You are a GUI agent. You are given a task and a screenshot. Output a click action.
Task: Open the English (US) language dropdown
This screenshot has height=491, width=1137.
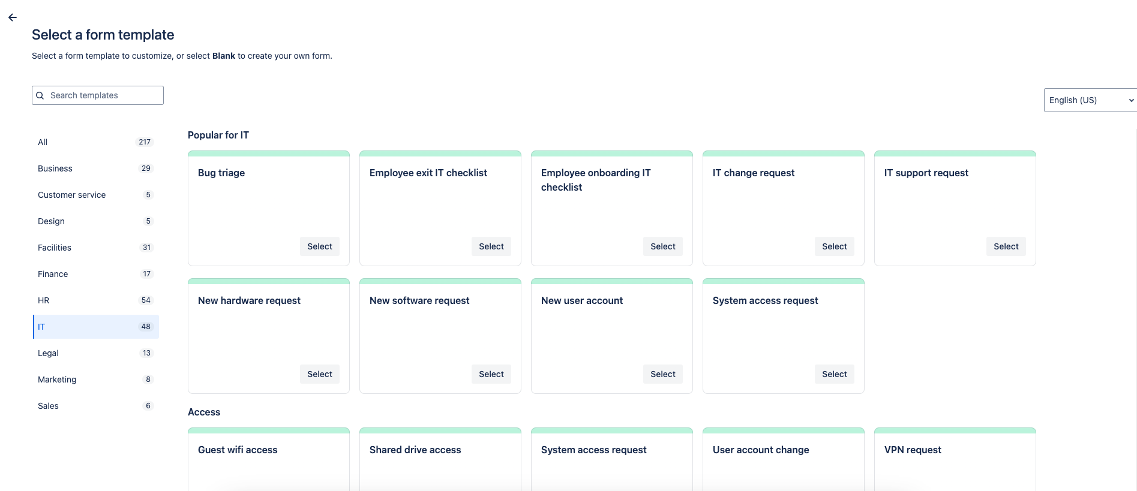(1090, 100)
